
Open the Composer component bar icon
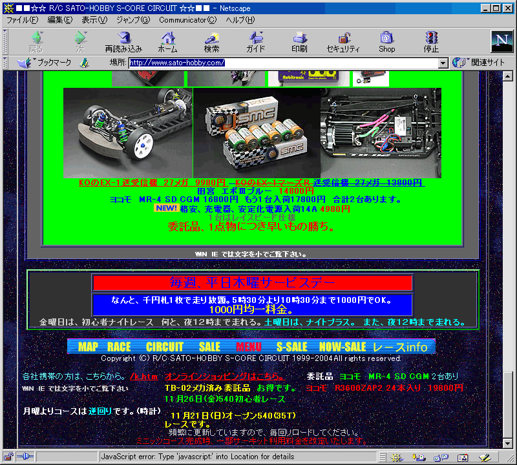[485, 457]
